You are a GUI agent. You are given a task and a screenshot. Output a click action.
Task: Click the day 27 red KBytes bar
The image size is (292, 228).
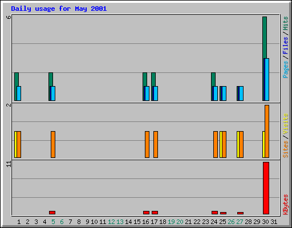point(240,213)
